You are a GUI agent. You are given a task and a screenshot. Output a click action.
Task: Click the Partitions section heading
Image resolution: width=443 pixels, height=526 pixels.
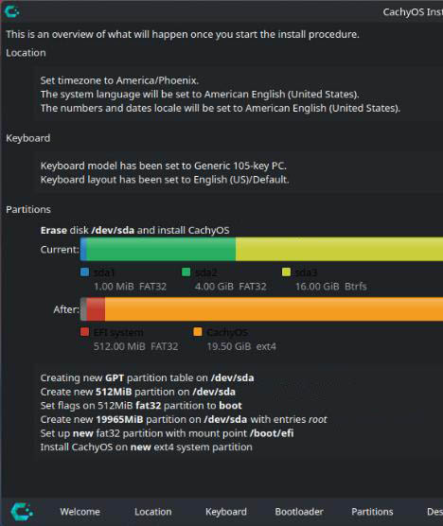[x=28, y=209]
